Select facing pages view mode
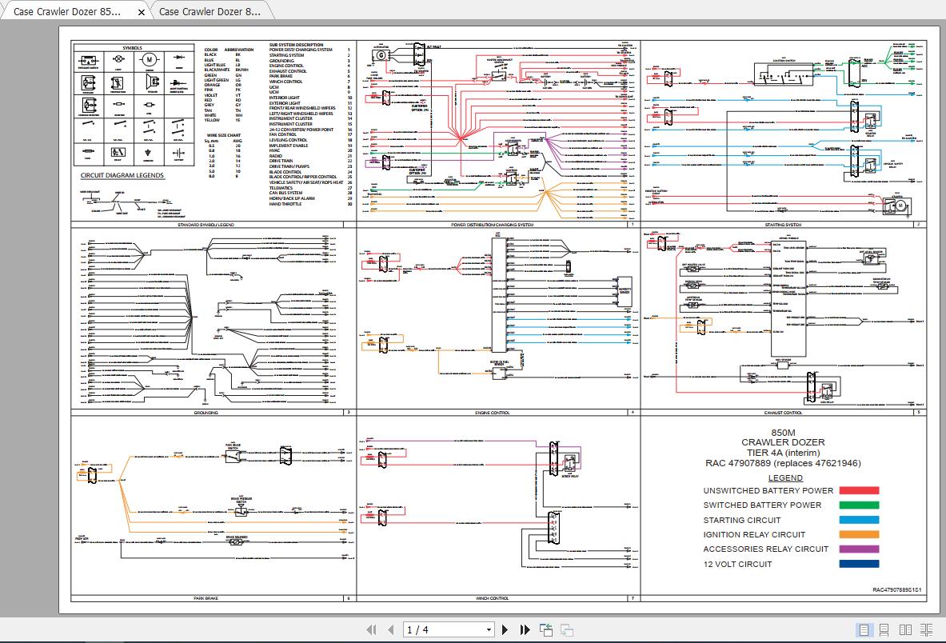The height and width of the screenshot is (643, 946). click(x=906, y=629)
